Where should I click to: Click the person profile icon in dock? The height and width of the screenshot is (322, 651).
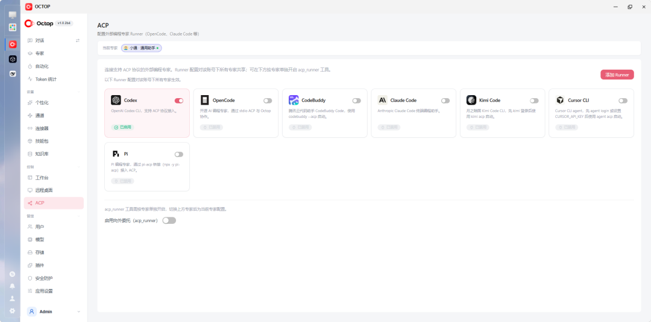[13, 299]
